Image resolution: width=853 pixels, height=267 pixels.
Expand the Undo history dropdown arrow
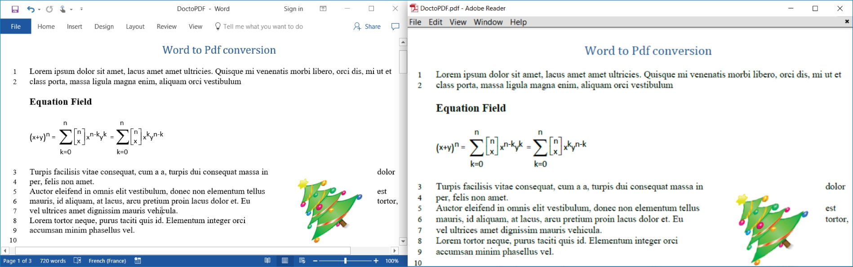[39, 9]
